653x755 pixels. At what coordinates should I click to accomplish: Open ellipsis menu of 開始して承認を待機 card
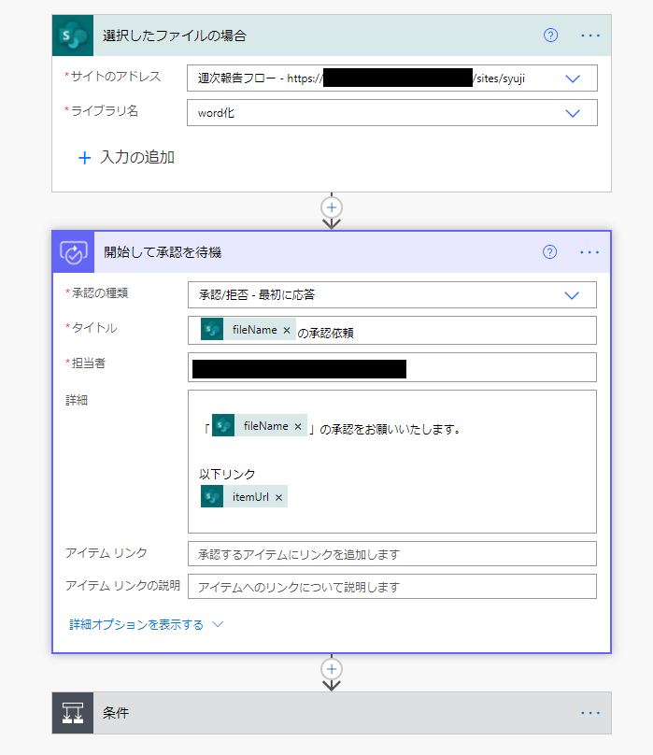(589, 252)
